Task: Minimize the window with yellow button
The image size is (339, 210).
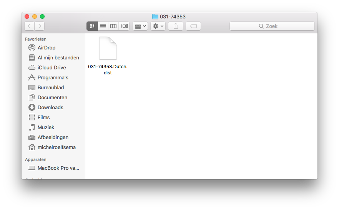Action: click(35, 16)
